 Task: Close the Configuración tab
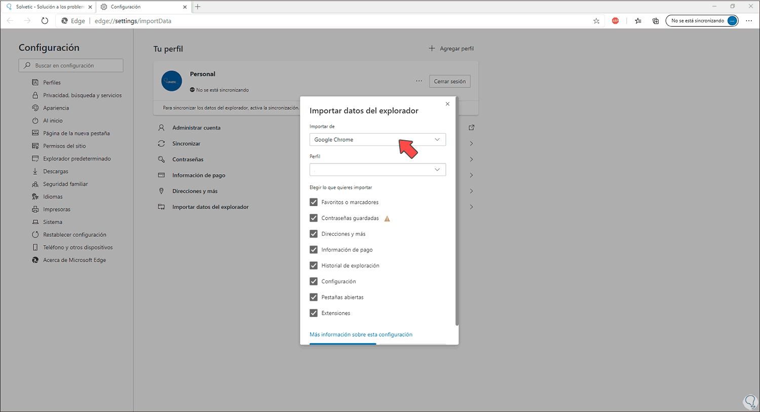coord(184,7)
